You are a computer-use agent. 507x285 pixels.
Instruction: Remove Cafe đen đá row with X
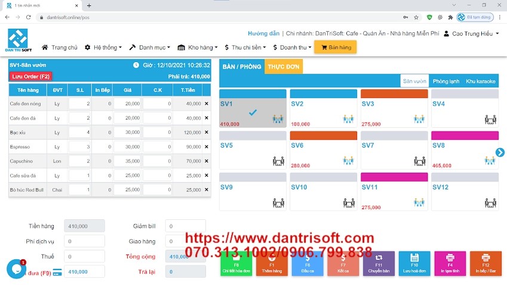[x=206, y=118]
